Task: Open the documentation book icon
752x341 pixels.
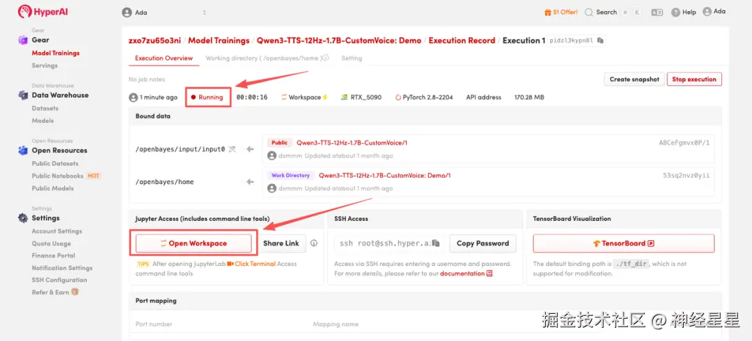Action: pyautogui.click(x=489, y=274)
